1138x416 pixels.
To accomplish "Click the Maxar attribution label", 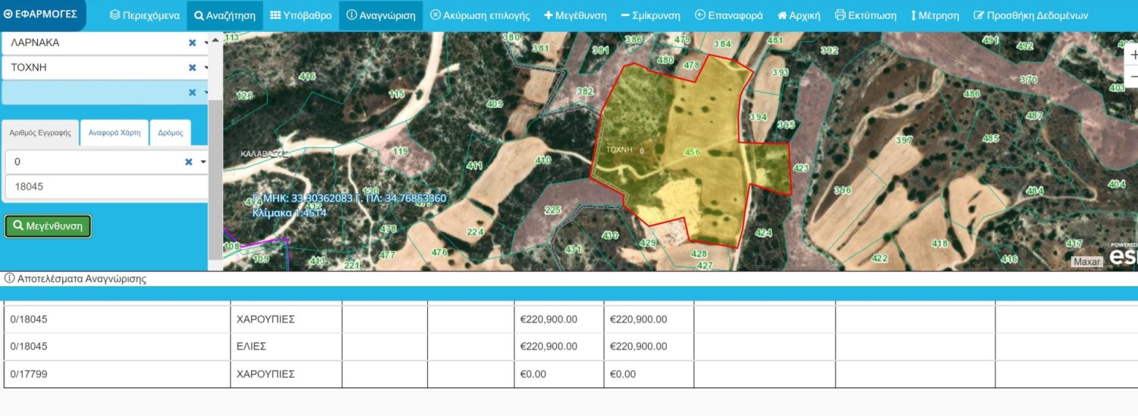I will click(x=1086, y=262).
